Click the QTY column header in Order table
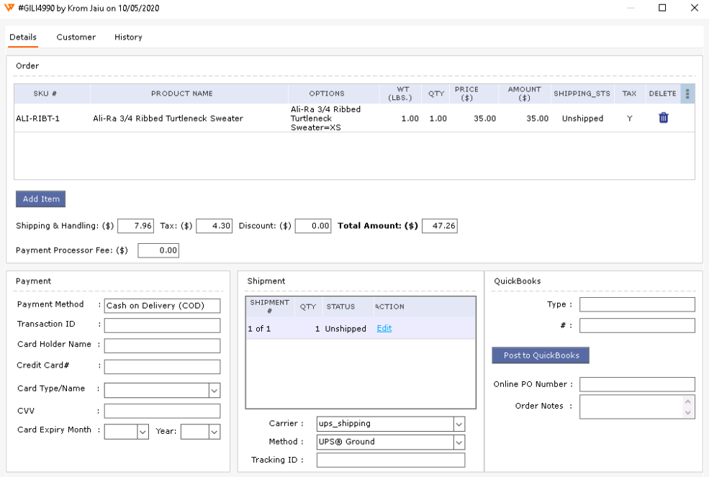The width and height of the screenshot is (709, 477). [x=436, y=94]
